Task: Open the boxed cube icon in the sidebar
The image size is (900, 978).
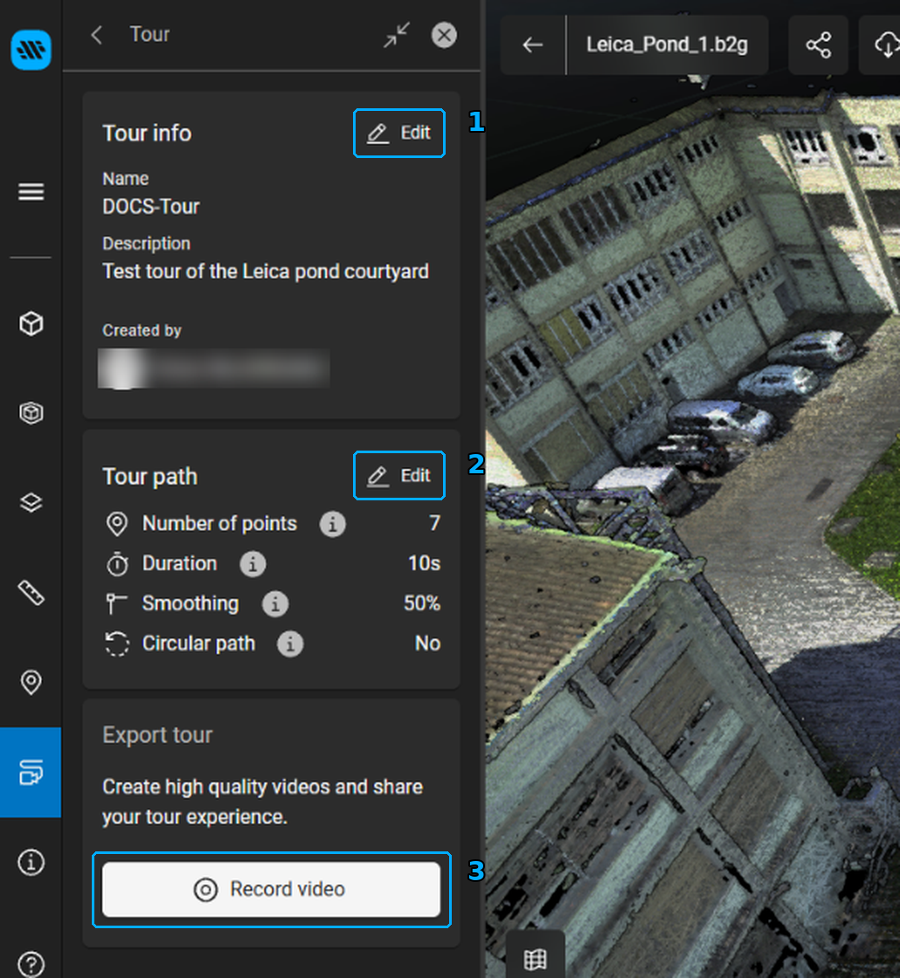Action: coord(31,413)
